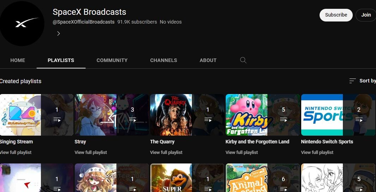The width and height of the screenshot is (376, 192).
Task: Open the Singing Stream playlist thumbnail
Action: [x=36, y=115]
